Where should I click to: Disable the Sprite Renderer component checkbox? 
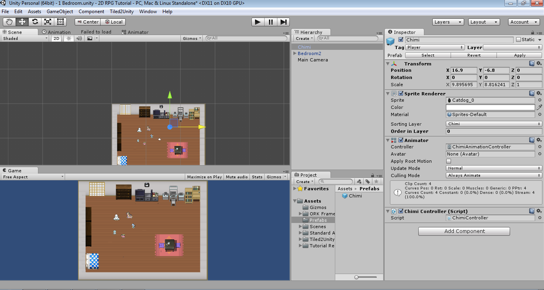point(401,93)
